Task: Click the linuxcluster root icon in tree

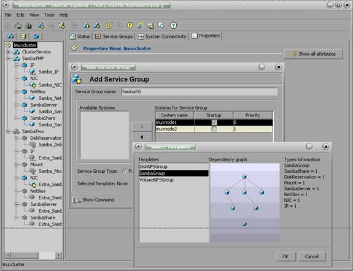Action: 8,45
